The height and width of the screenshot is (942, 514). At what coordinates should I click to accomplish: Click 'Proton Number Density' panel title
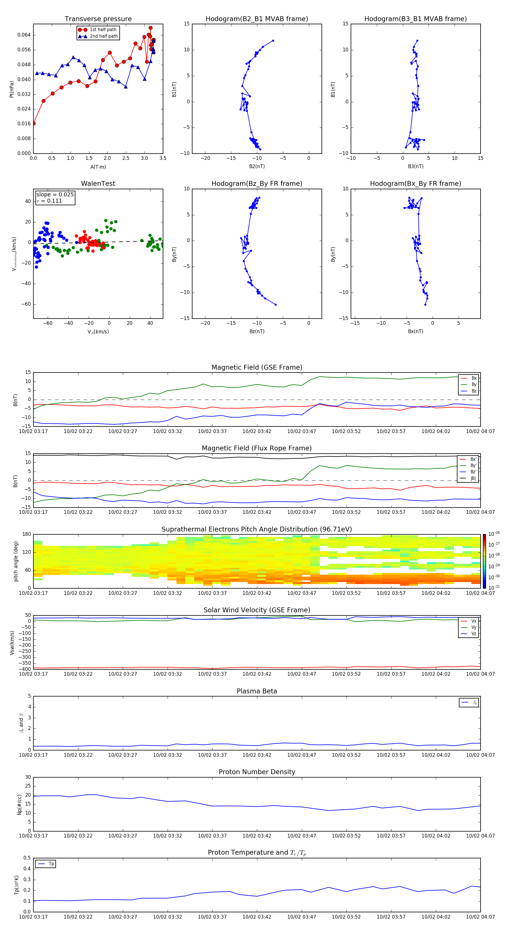coord(257,772)
